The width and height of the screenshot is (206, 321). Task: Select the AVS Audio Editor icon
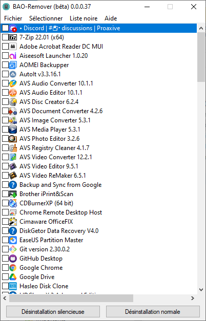pos(13,93)
